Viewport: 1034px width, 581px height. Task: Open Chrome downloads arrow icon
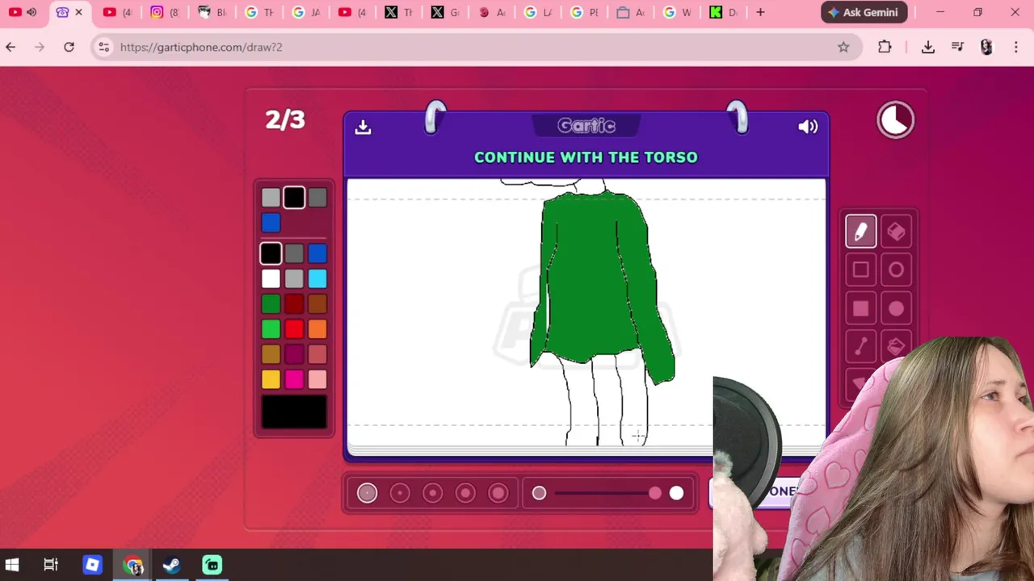[928, 47]
